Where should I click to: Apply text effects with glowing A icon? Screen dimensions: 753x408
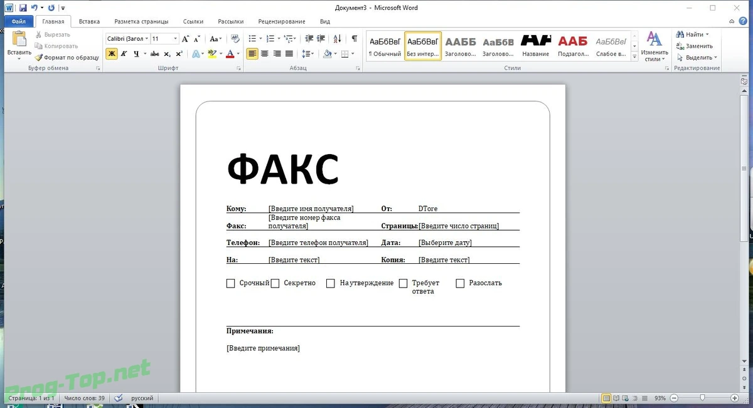[x=197, y=54]
